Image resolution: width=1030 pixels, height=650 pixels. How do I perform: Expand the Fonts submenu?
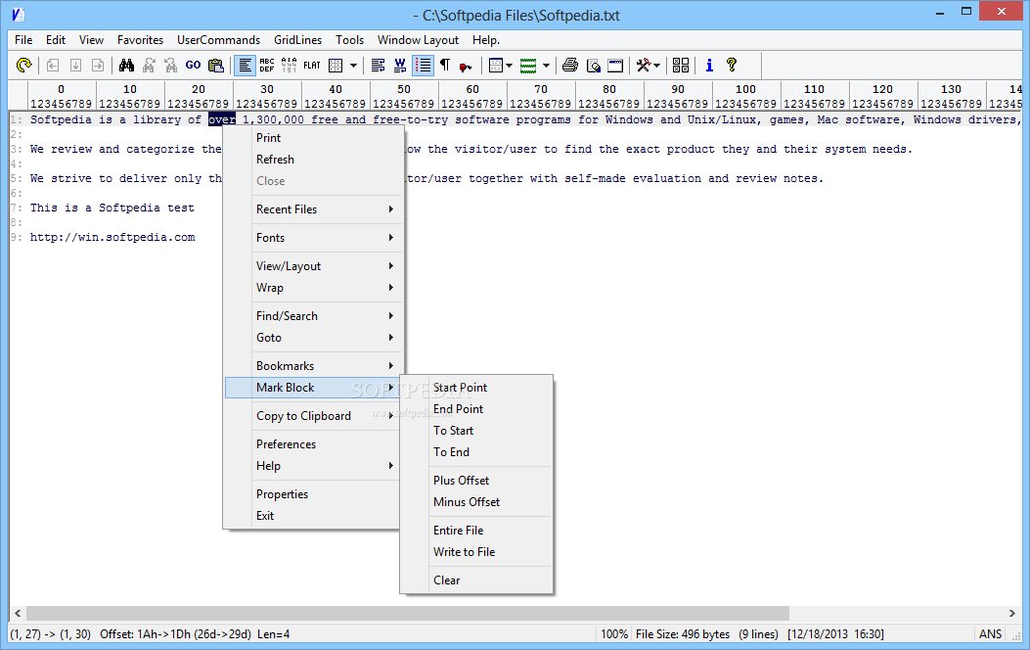tap(313, 238)
